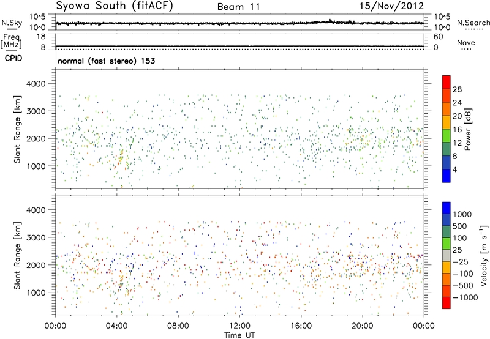Click the '500' tick on velocity colorbar
The image size is (490, 339).
point(460,226)
